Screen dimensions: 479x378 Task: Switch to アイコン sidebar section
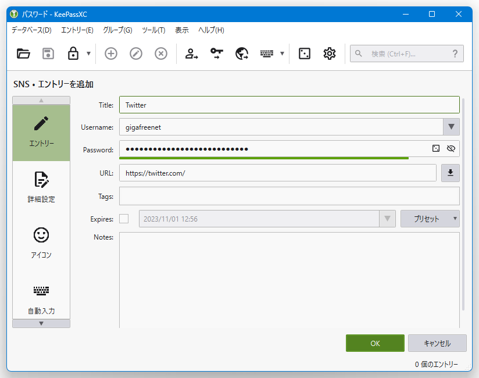(x=41, y=243)
